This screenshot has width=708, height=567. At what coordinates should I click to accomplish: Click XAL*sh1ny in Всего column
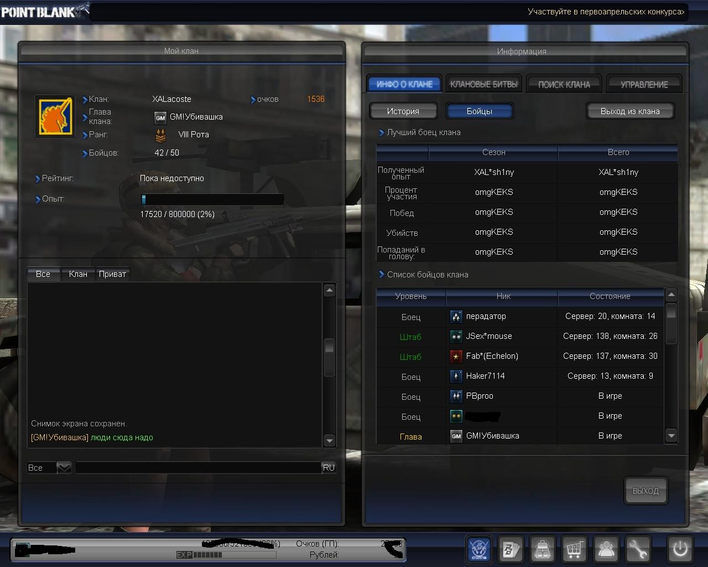pos(618,172)
